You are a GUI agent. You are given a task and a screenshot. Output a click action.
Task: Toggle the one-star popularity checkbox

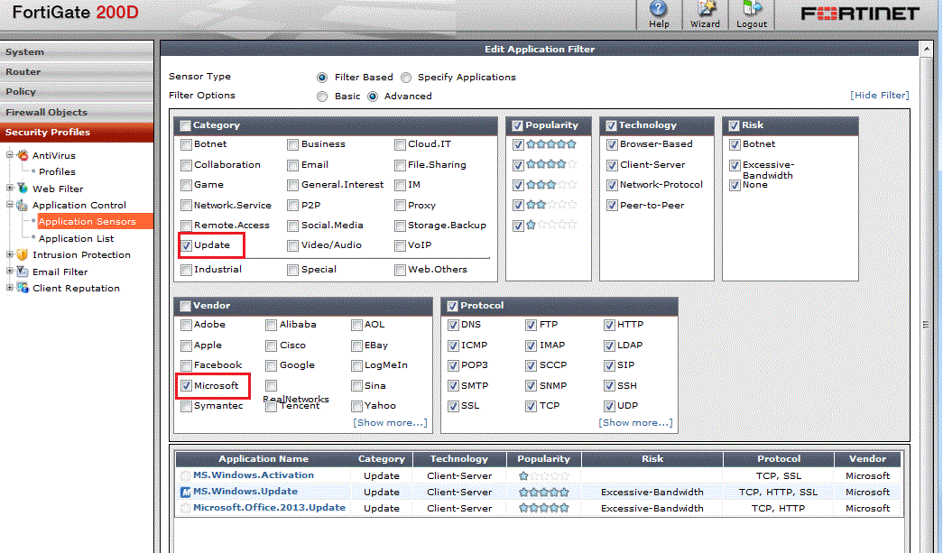(x=518, y=226)
